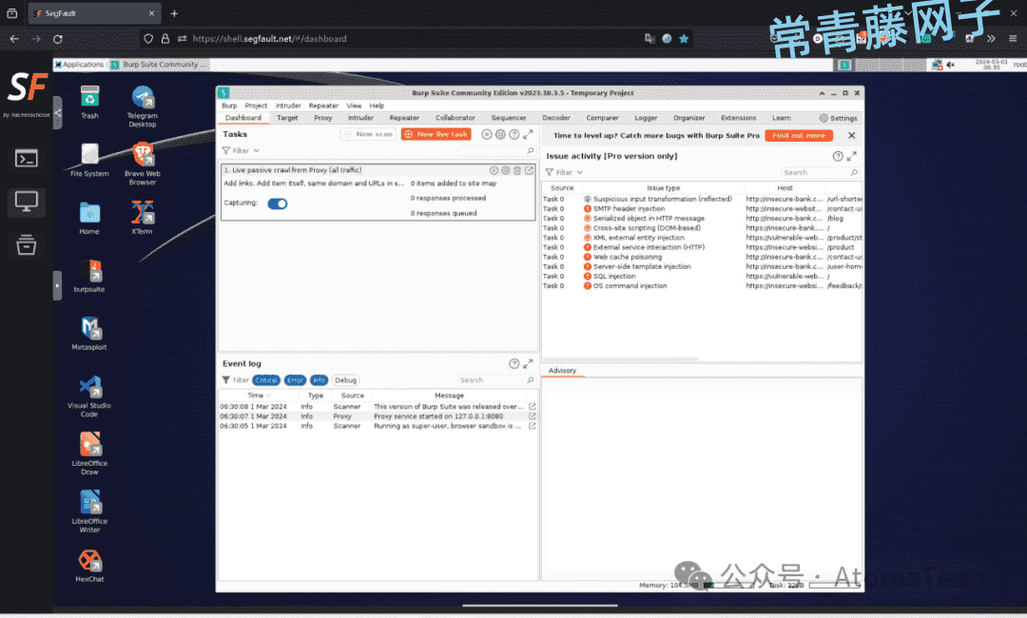The width and height of the screenshot is (1027, 618).
Task: Open live passive crawl task in new window
Action: pos(530,170)
